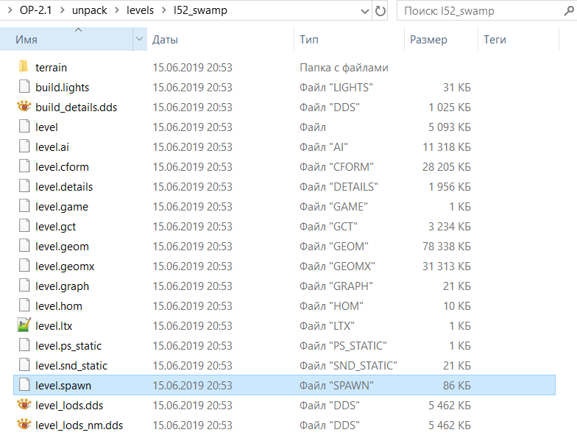
Task: Click the search magnifier icon
Action: (x=569, y=10)
